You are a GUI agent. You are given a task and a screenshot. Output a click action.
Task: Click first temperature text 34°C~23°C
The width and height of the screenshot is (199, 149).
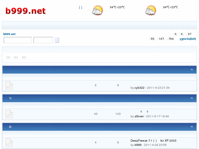117,7
